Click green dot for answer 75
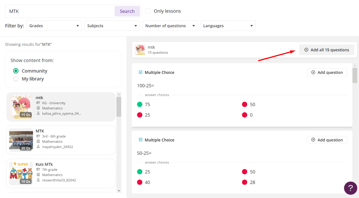 pos(140,104)
